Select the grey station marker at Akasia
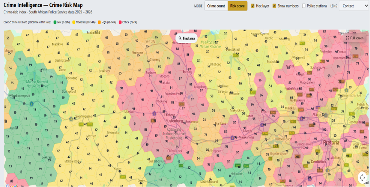The height and width of the screenshot is (187, 370). click(326, 115)
